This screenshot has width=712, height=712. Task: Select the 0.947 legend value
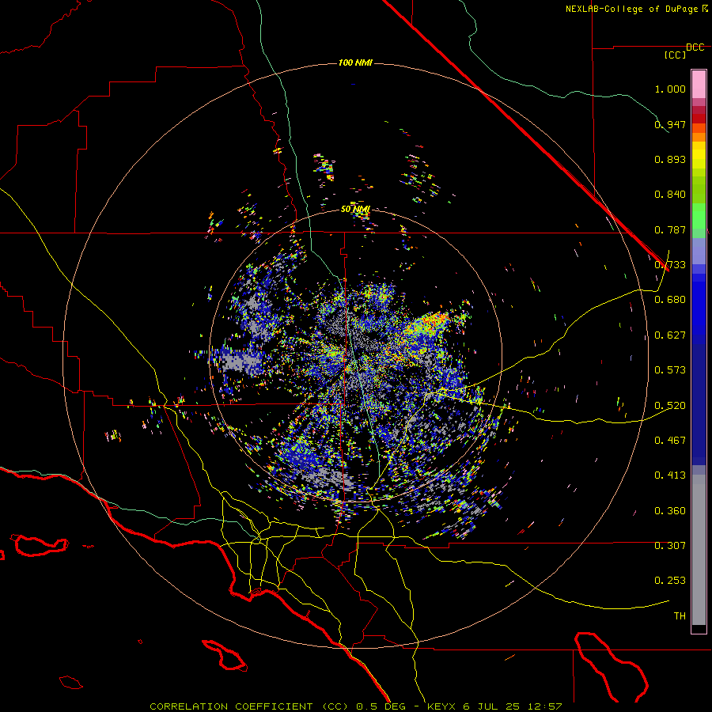tap(670, 124)
